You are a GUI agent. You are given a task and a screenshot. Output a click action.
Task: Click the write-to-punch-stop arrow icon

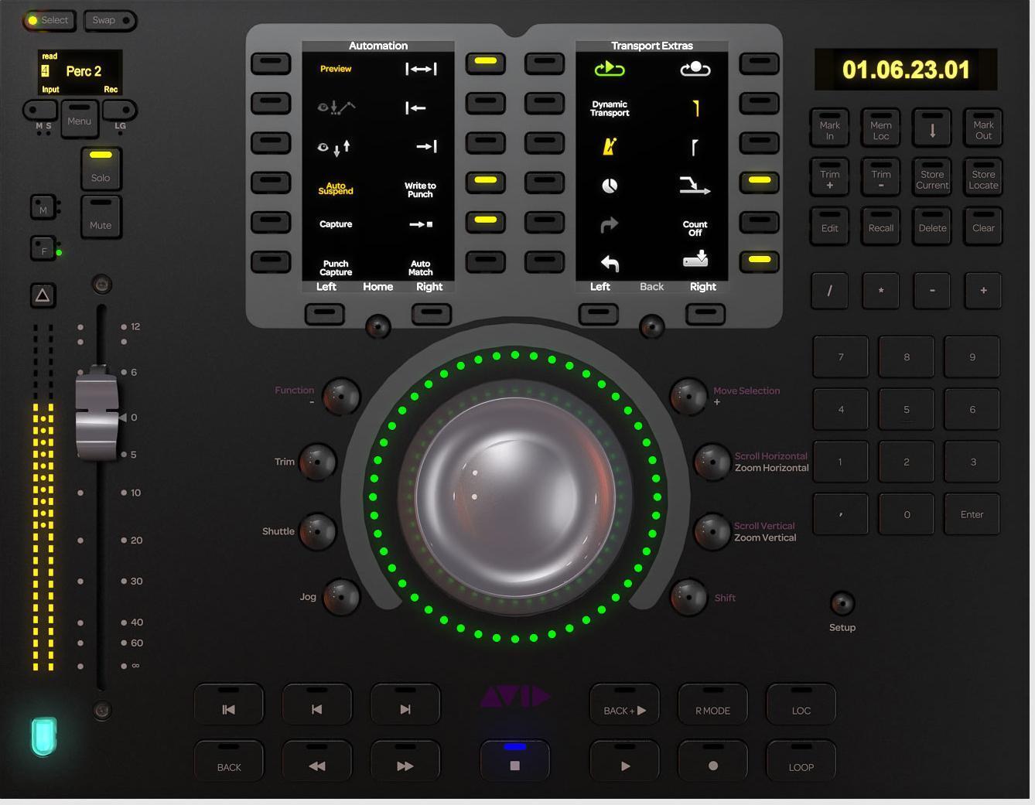tap(420, 224)
